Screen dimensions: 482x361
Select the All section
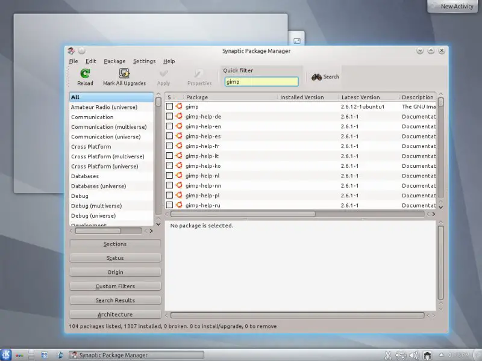pyautogui.click(x=111, y=97)
